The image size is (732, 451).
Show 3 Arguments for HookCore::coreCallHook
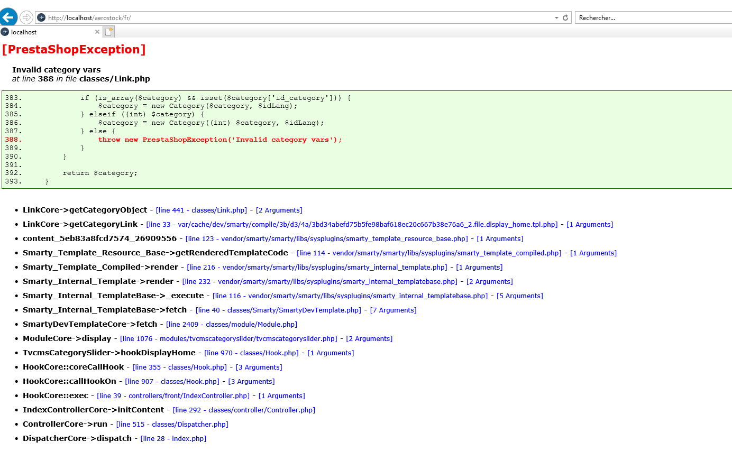[x=259, y=367]
